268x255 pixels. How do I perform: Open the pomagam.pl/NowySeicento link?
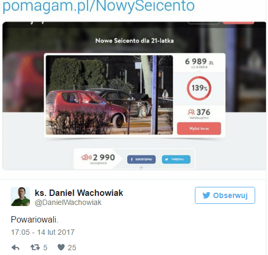[98, 6]
